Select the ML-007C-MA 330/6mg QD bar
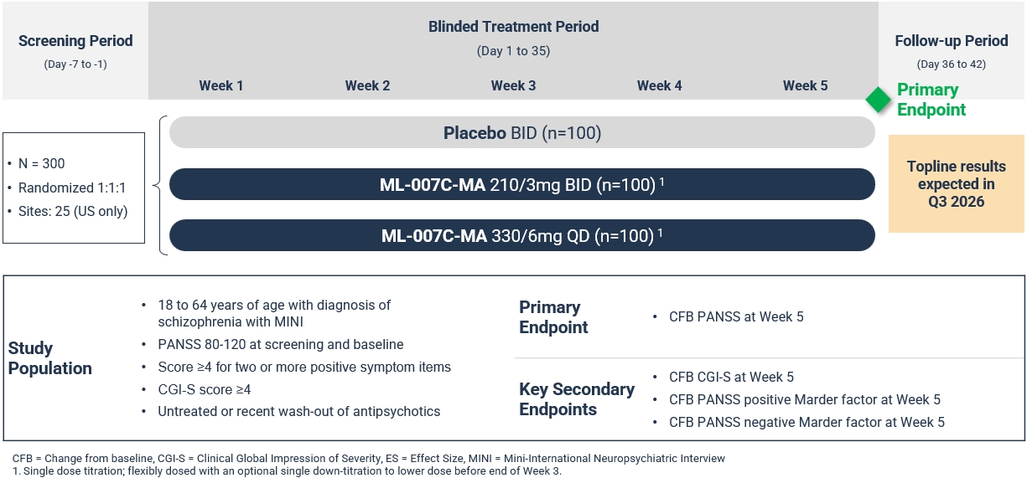The width and height of the screenshot is (1027, 478). coord(521,236)
